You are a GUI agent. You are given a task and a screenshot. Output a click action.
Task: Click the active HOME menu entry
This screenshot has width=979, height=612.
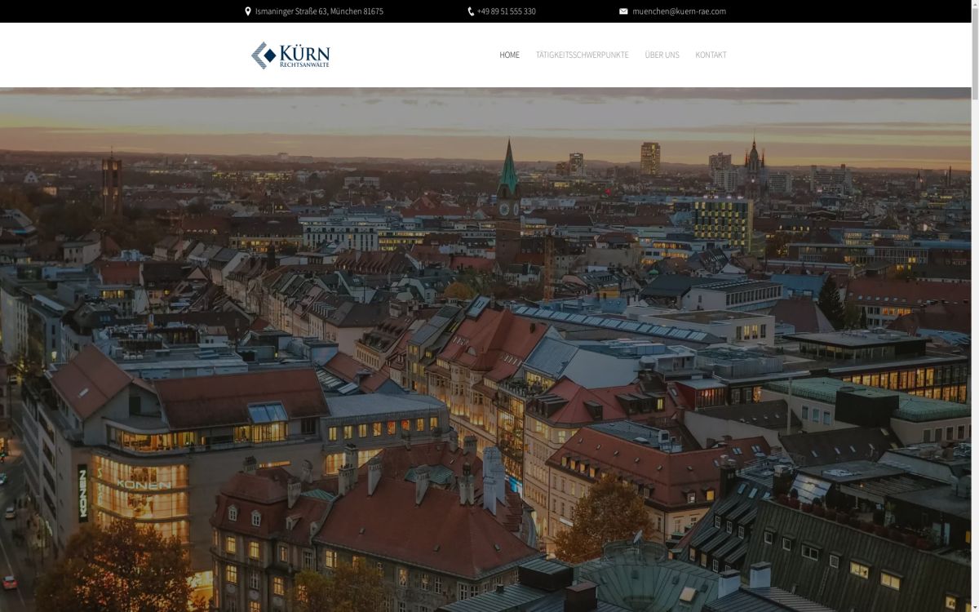point(509,54)
